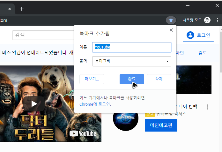
Task: Click the 메인예고편 button
Action: 161,125
